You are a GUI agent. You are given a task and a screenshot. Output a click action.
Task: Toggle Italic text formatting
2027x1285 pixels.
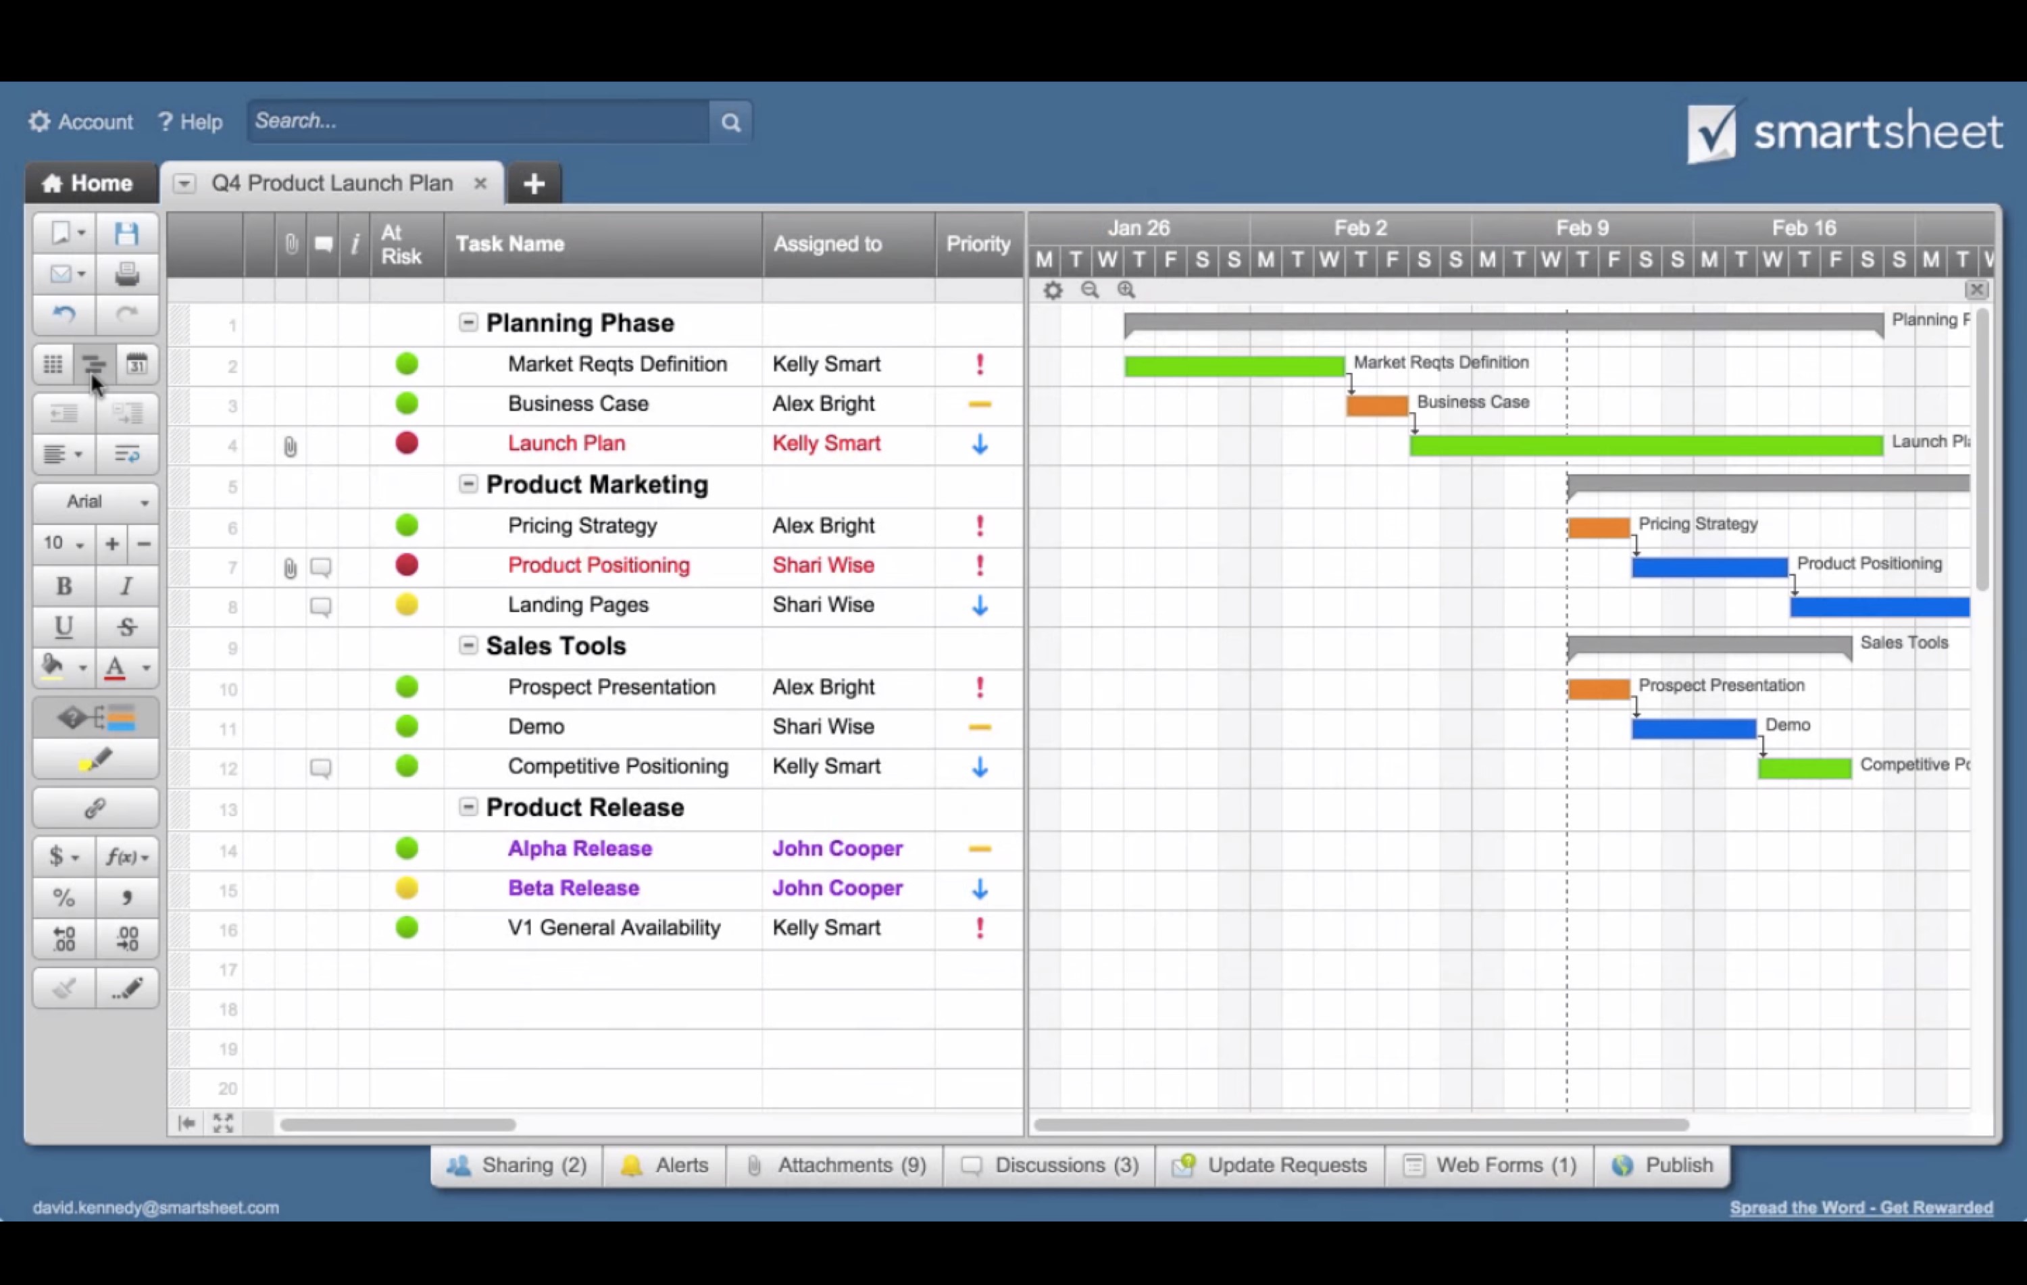coord(126,586)
